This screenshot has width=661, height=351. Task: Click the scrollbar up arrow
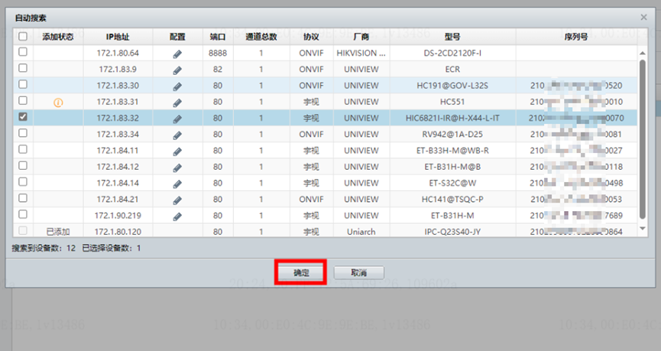(x=643, y=54)
